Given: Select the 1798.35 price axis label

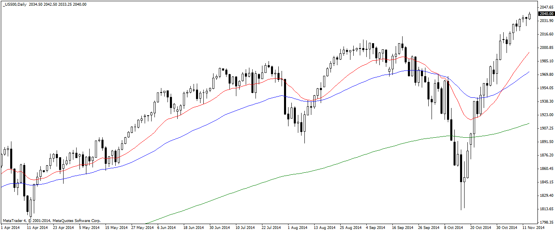Looking at the screenshot, I should click(x=546, y=222).
